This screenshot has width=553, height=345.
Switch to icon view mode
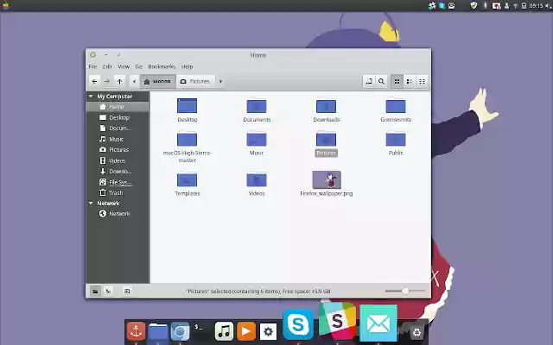coord(397,81)
